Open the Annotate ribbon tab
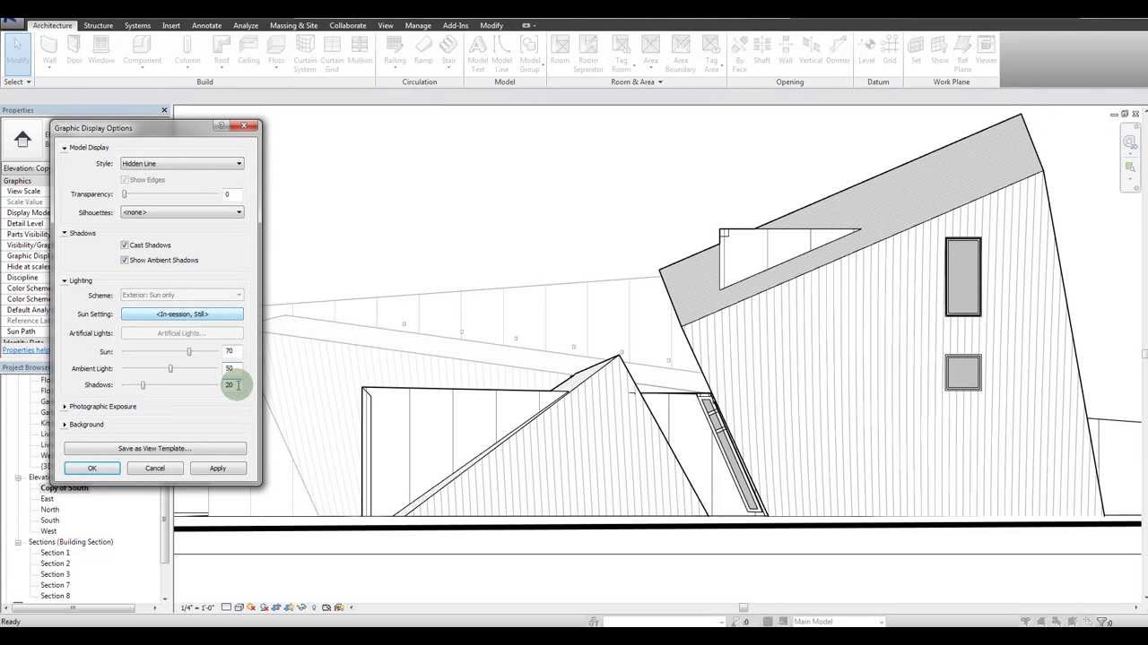The width and height of the screenshot is (1148, 645). (206, 25)
